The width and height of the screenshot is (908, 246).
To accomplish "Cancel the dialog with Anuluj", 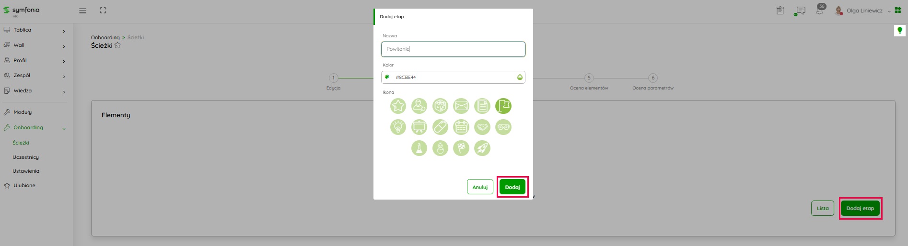I will click(x=480, y=187).
